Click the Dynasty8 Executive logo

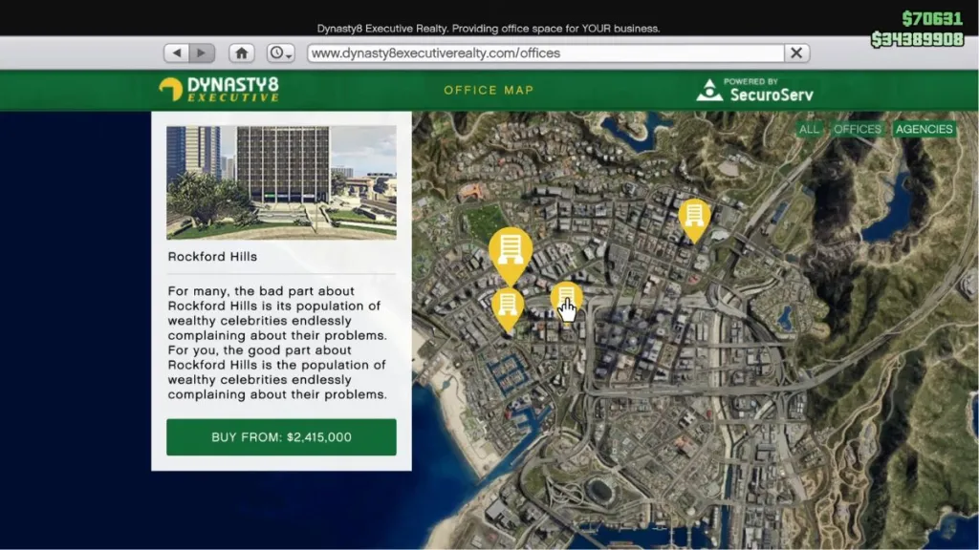click(x=219, y=89)
